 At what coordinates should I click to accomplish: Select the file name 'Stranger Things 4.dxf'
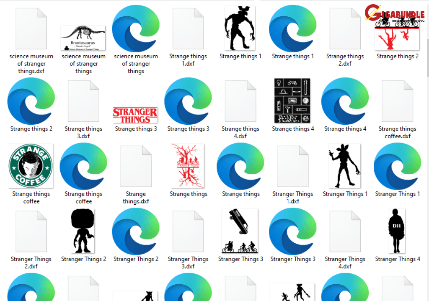tap(345, 262)
